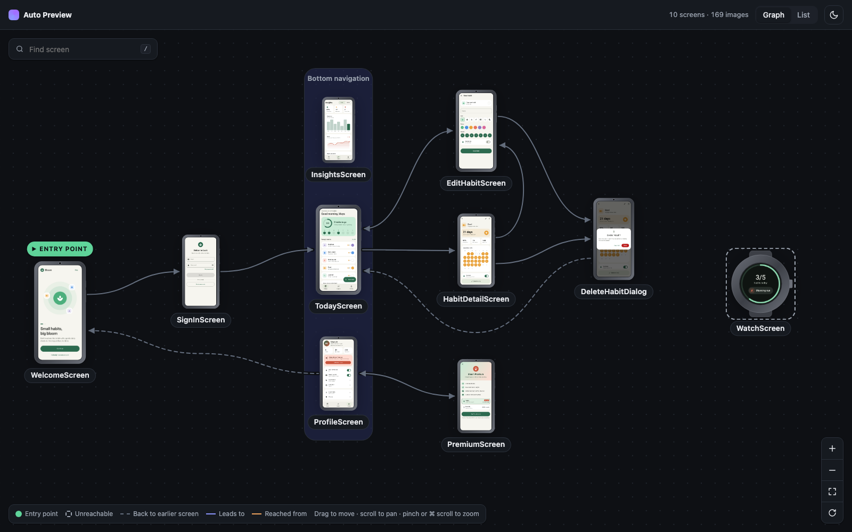Viewport: 852px width, 532px height.
Task: Click the zoom out minus button
Action: pyautogui.click(x=832, y=470)
